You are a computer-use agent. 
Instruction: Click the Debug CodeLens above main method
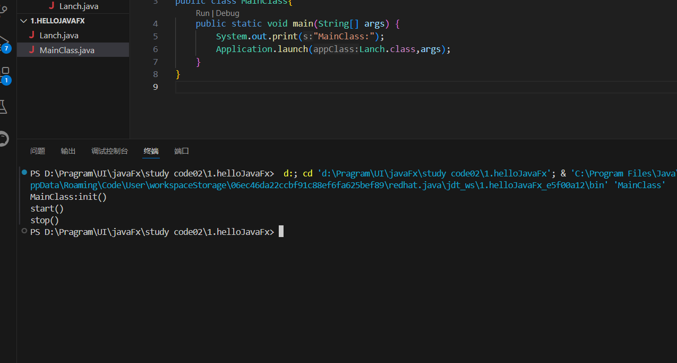(x=227, y=13)
